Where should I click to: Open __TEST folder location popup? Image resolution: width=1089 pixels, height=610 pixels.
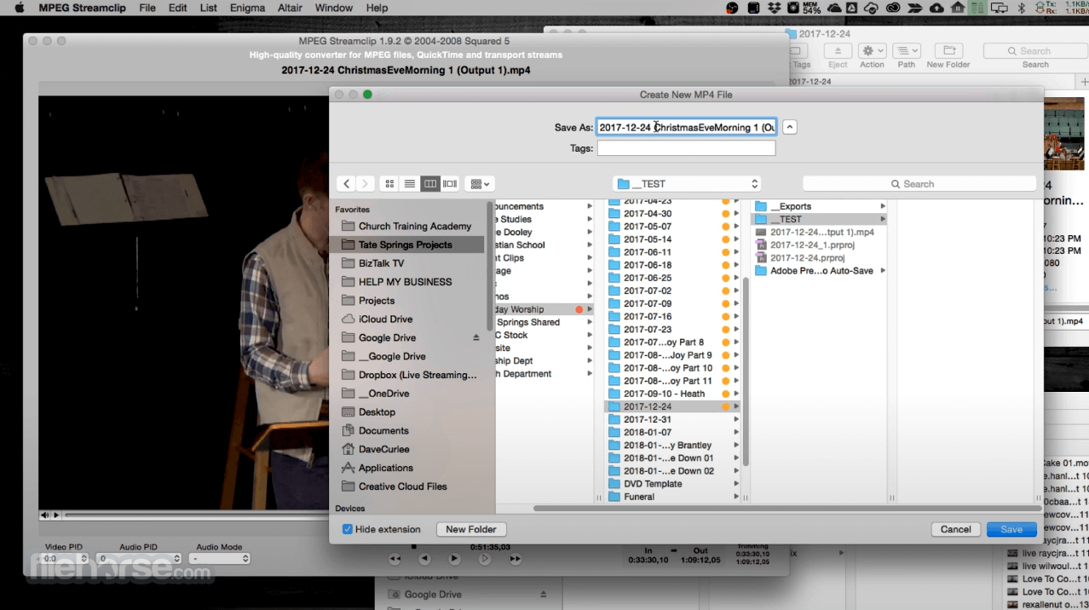pos(687,184)
